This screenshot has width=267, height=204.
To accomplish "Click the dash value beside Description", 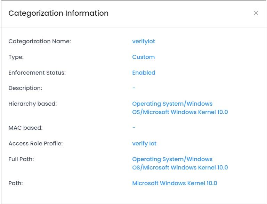I will (x=134, y=88).
